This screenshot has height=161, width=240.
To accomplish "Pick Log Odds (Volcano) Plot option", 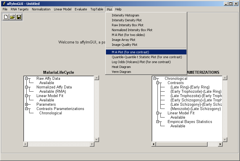I will (x=141, y=62).
